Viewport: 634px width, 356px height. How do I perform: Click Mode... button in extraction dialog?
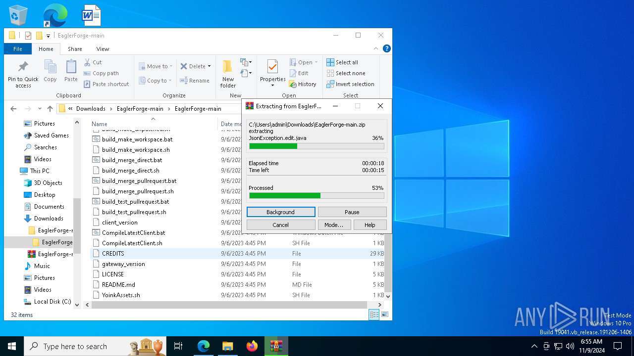click(x=334, y=224)
